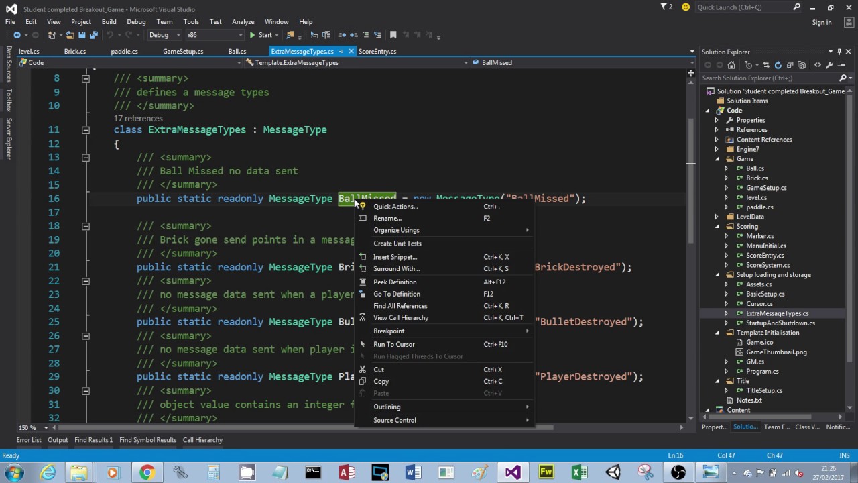This screenshot has height=483, width=858.
Task: Close the ExtraMessageTypes.cs tab
Action: 351,51
